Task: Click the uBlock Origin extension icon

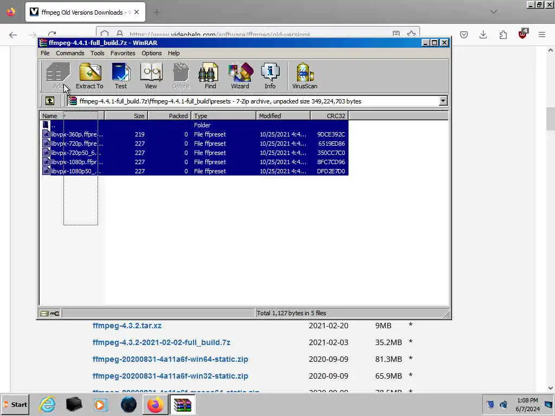Action: (x=523, y=34)
